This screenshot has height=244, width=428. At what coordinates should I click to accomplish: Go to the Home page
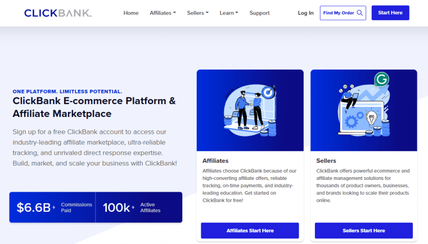point(131,13)
